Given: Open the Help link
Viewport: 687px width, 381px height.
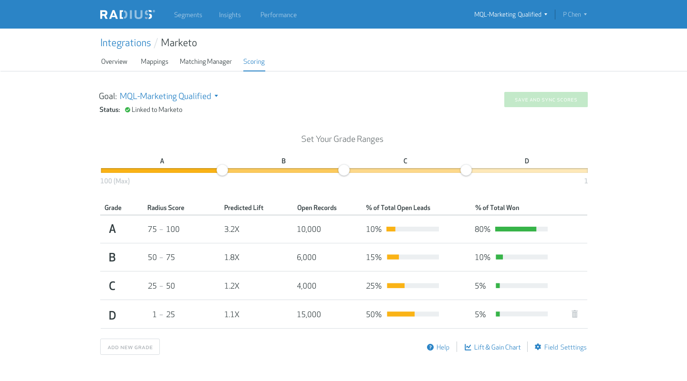Looking at the screenshot, I should 443,347.
